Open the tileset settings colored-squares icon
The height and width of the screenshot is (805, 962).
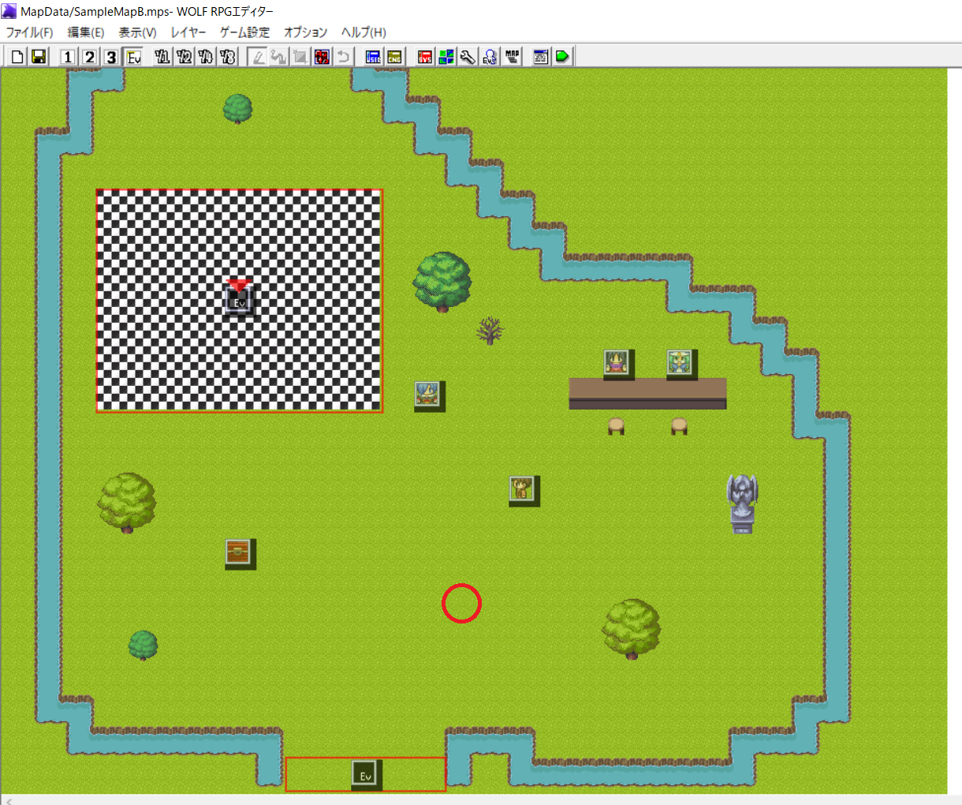tap(446, 57)
